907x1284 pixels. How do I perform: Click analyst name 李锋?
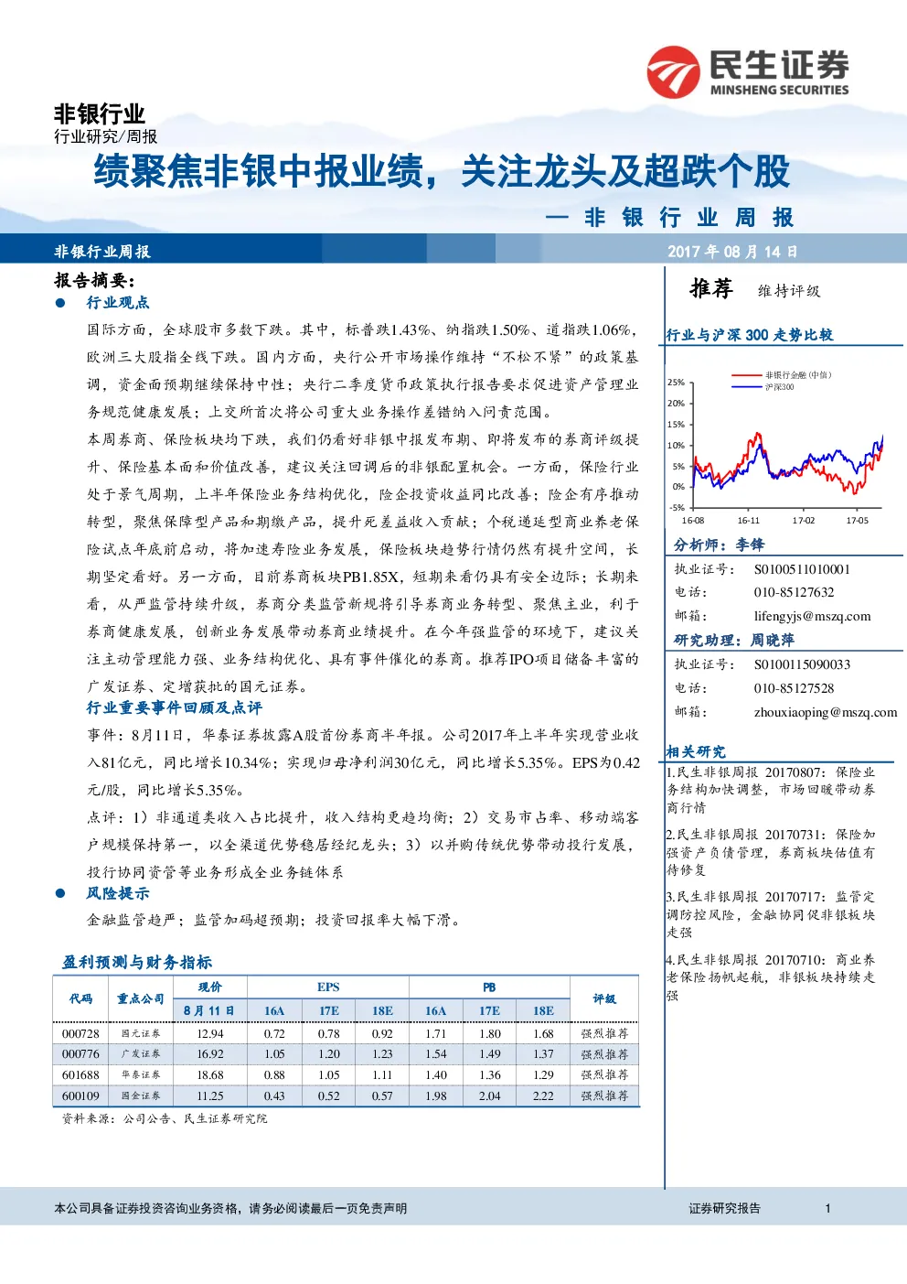(x=750, y=545)
